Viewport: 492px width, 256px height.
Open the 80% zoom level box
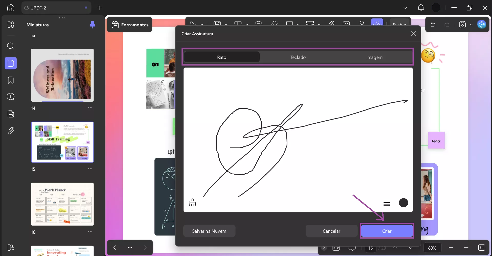432,248
